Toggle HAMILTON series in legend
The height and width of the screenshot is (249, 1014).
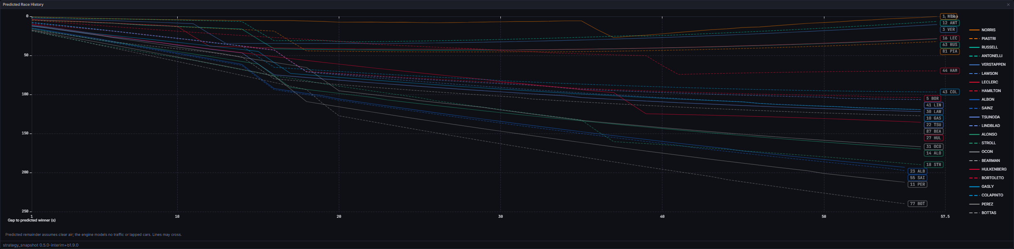[985, 91]
